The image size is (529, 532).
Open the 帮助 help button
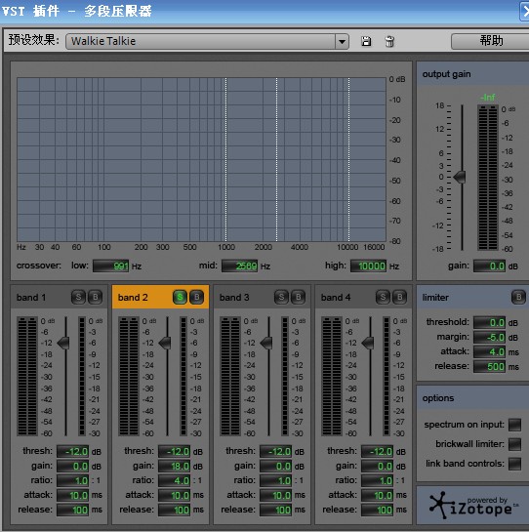click(491, 41)
